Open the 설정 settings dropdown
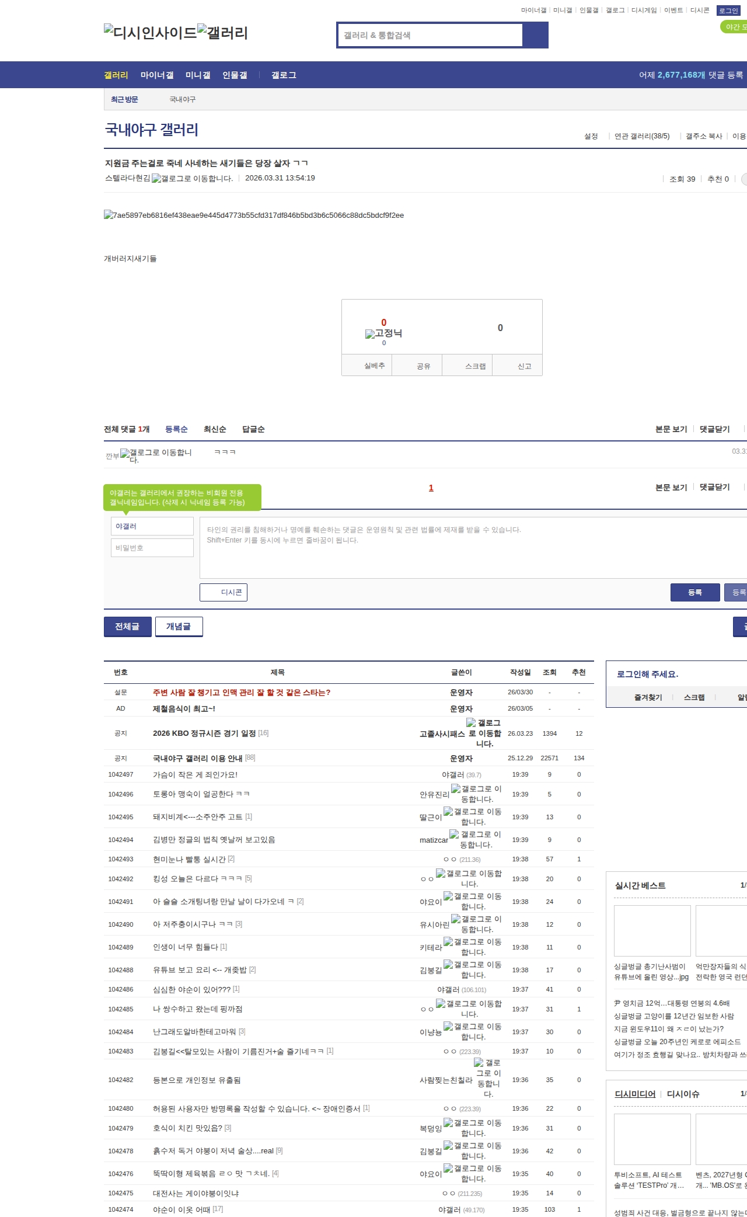Viewport: 747px width, 1217px height. coord(591,136)
